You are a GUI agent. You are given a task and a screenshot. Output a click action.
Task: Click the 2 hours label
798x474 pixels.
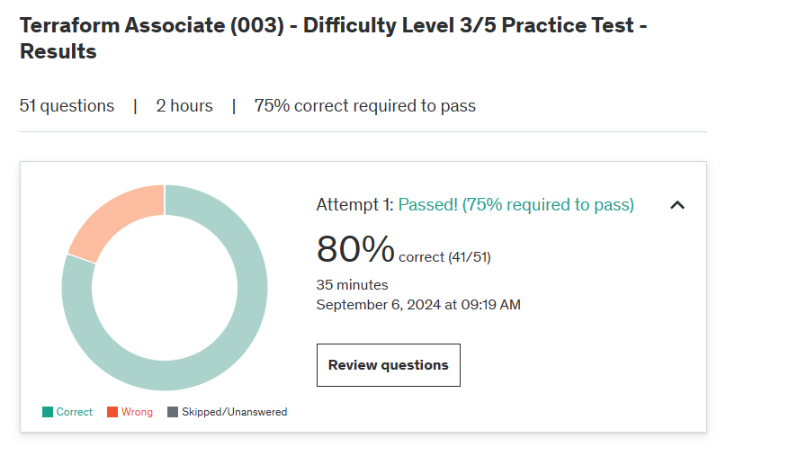point(184,106)
